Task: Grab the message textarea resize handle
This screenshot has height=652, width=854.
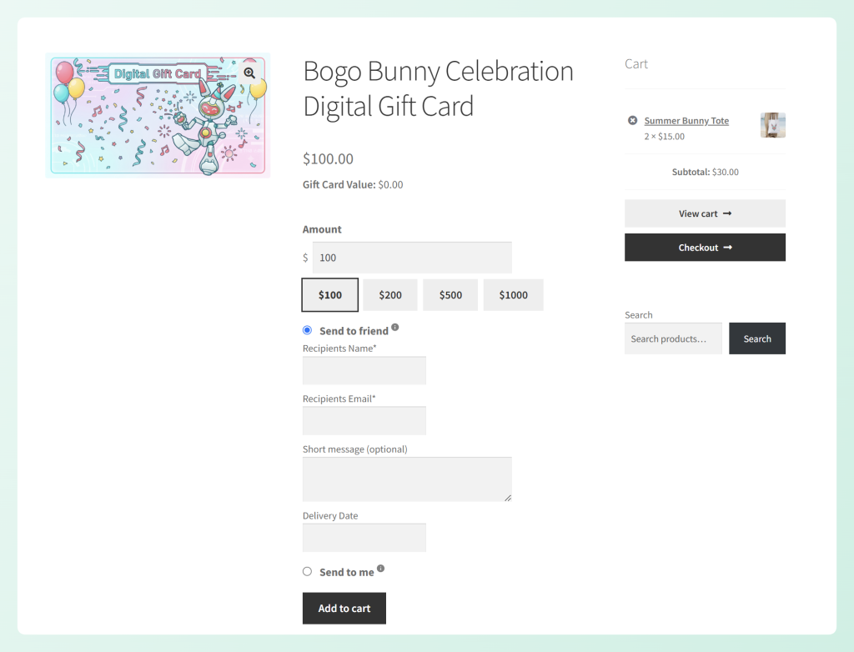Action: click(508, 498)
